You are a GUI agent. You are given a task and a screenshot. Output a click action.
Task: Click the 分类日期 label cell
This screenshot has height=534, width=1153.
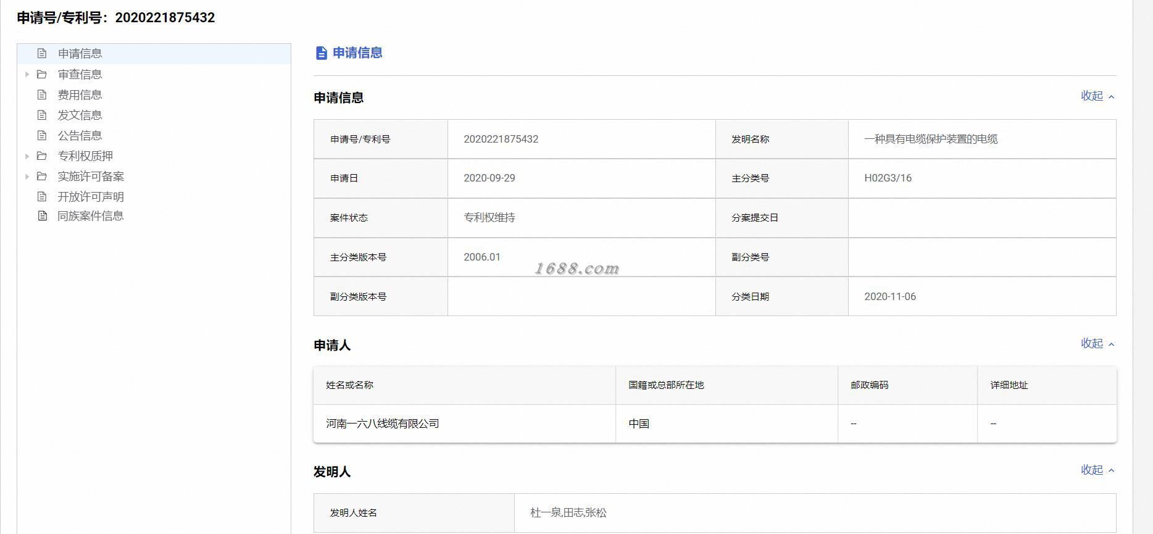click(781, 296)
